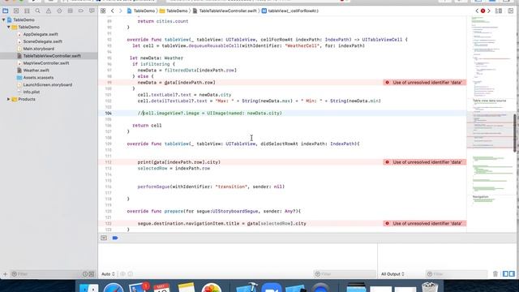
Task: Click the console Filter field
Action: pyautogui.click(x=456, y=274)
